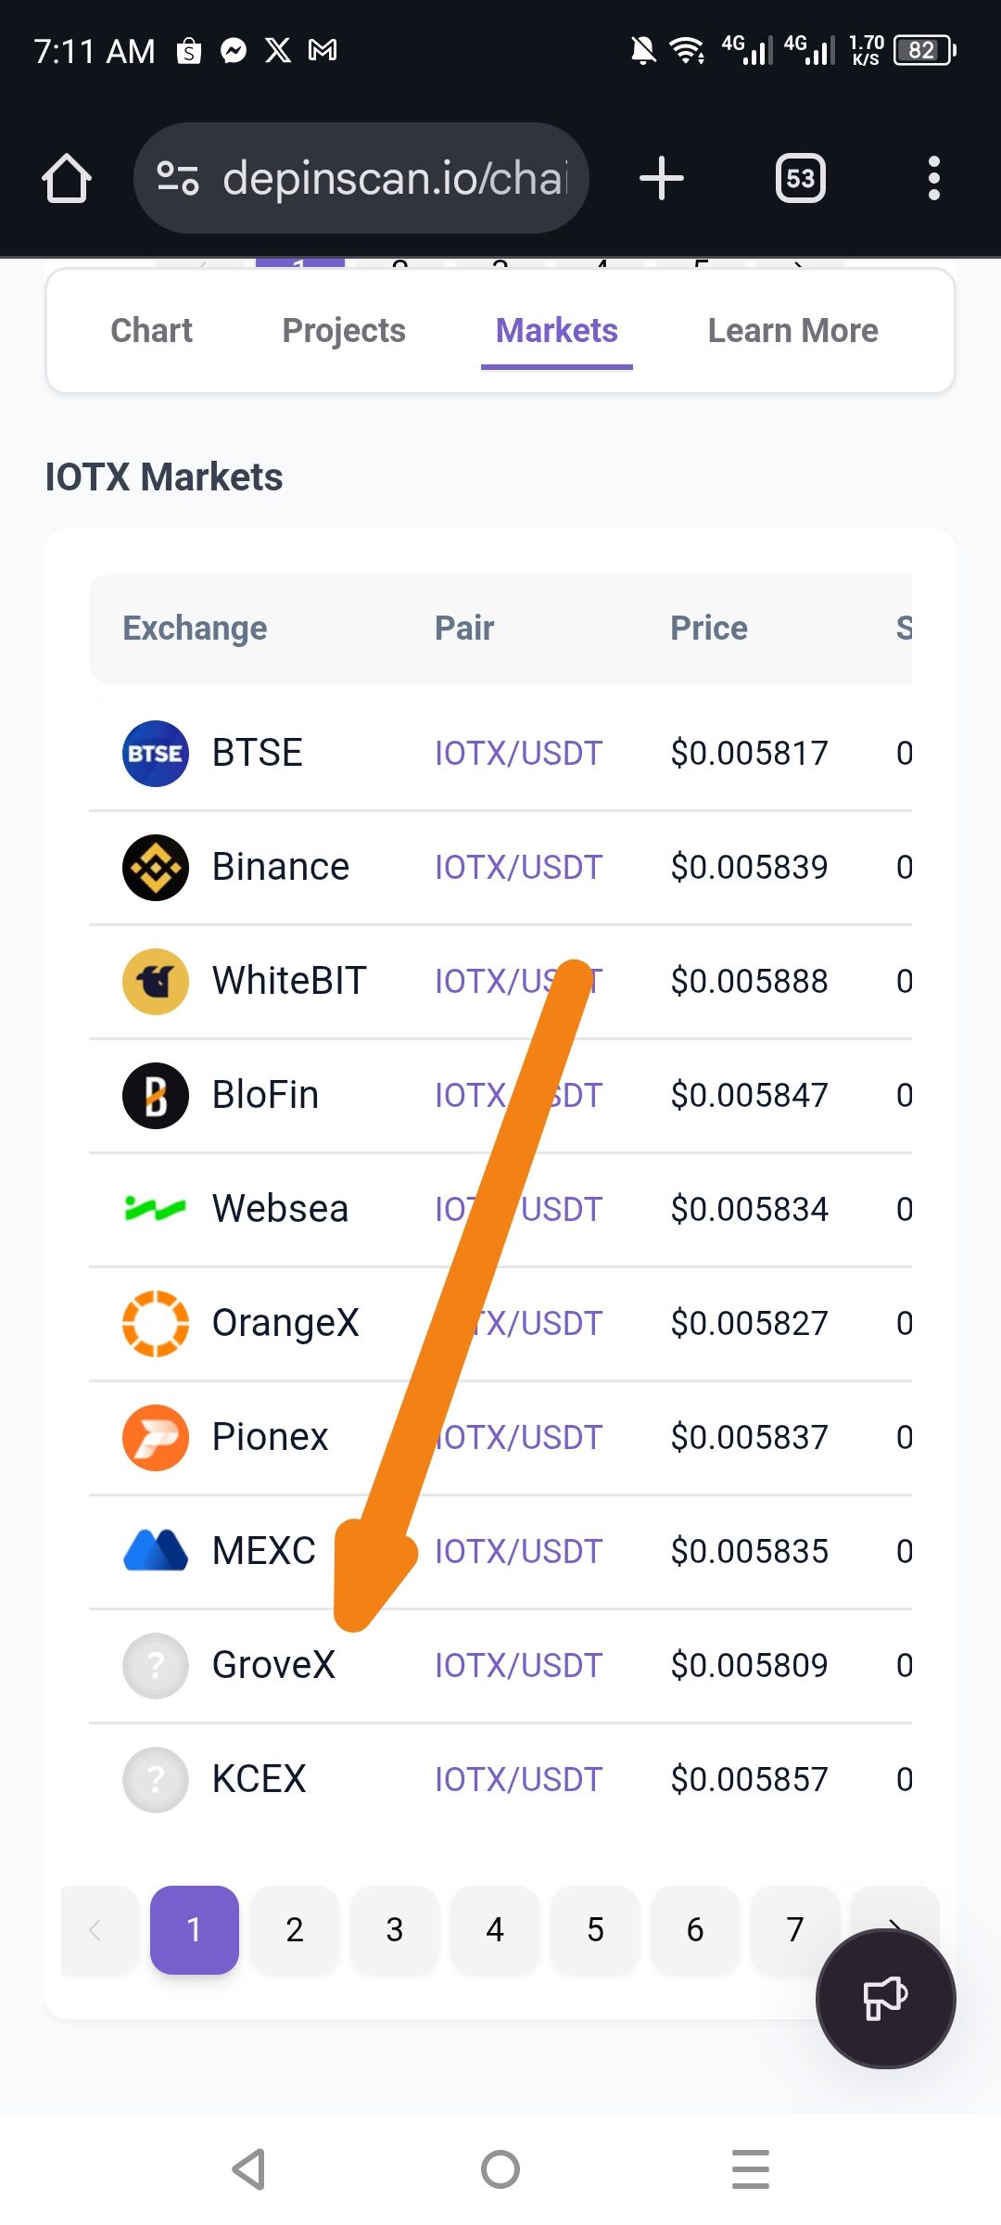
Task: Tap the address bar URL field
Action: [x=394, y=178]
